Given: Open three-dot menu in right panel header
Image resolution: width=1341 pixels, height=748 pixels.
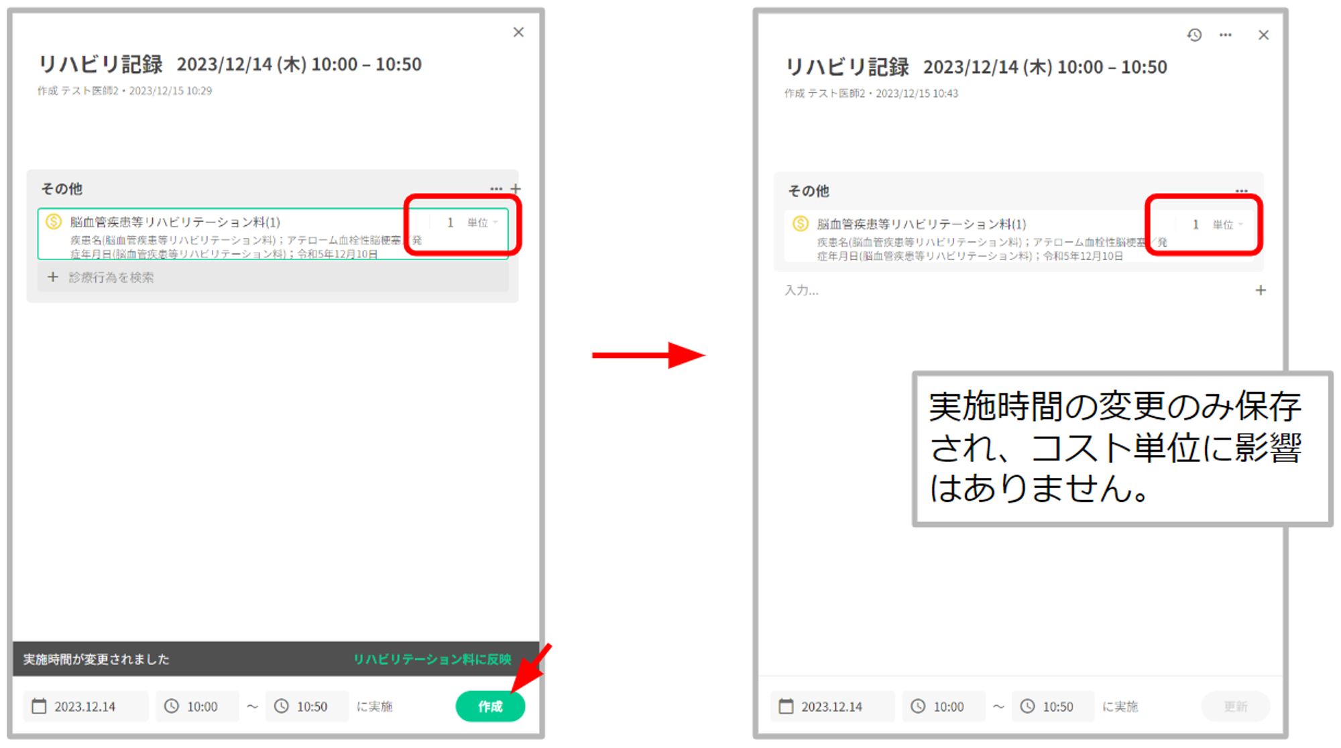Looking at the screenshot, I should pyautogui.click(x=1226, y=35).
